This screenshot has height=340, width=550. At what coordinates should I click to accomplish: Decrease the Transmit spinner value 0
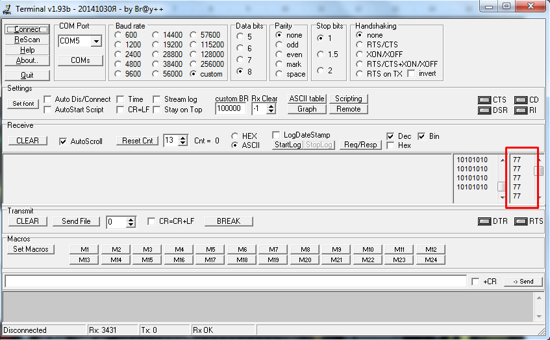(x=131, y=225)
